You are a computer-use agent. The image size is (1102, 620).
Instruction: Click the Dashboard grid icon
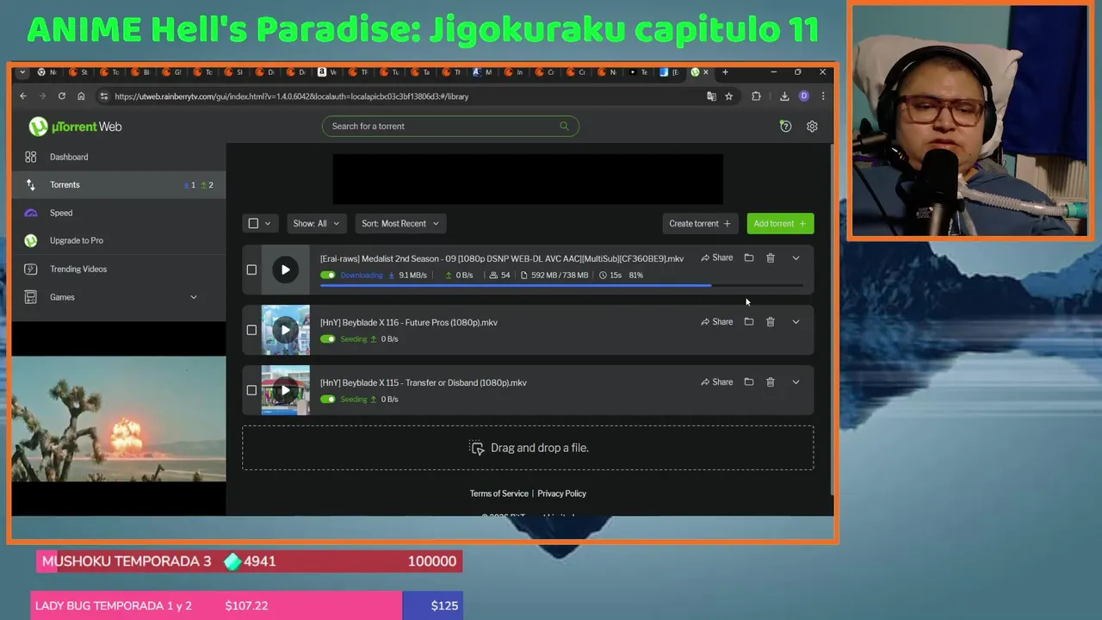coord(31,157)
